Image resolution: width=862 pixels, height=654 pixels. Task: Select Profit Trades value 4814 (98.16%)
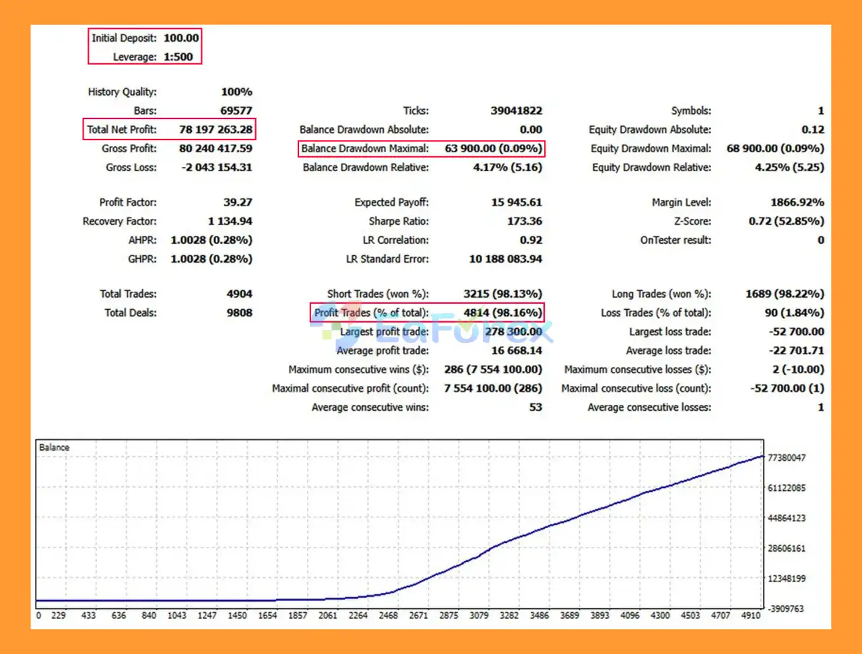502,313
